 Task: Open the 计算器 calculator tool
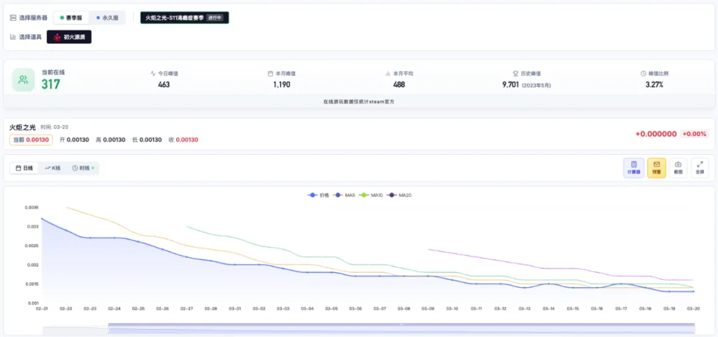tap(634, 167)
